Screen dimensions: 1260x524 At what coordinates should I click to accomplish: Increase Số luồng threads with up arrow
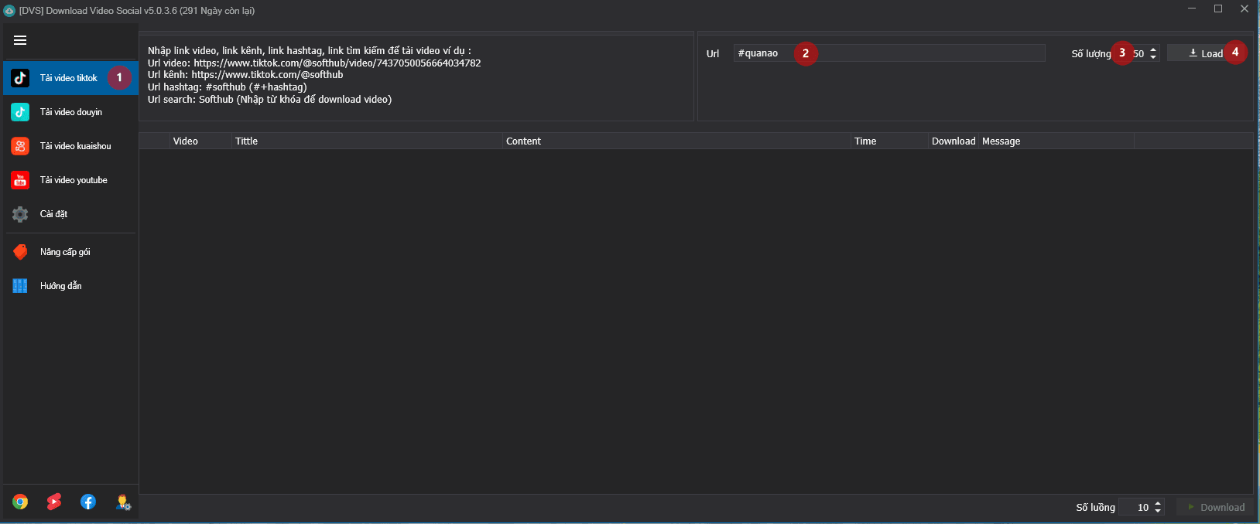1158,504
